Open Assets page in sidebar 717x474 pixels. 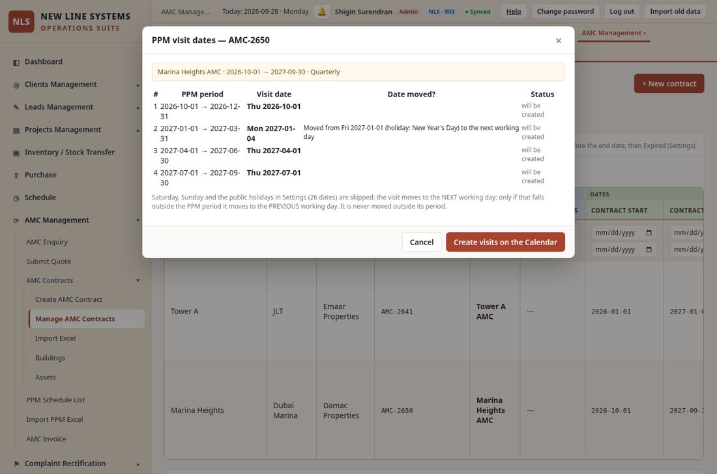pyautogui.click(x=45, y=378)
